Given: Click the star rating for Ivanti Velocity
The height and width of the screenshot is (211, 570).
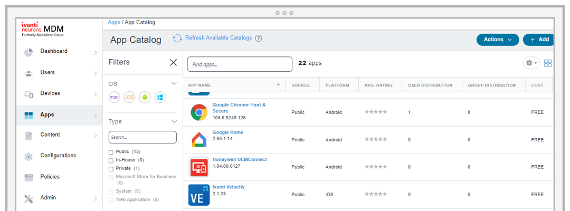Looking at the screenshot, I should pos(376,194).
